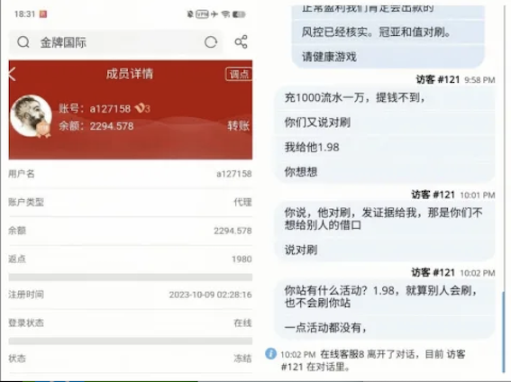
Task: Select the 返点 1980 row
Action: [x=131, y=259]
